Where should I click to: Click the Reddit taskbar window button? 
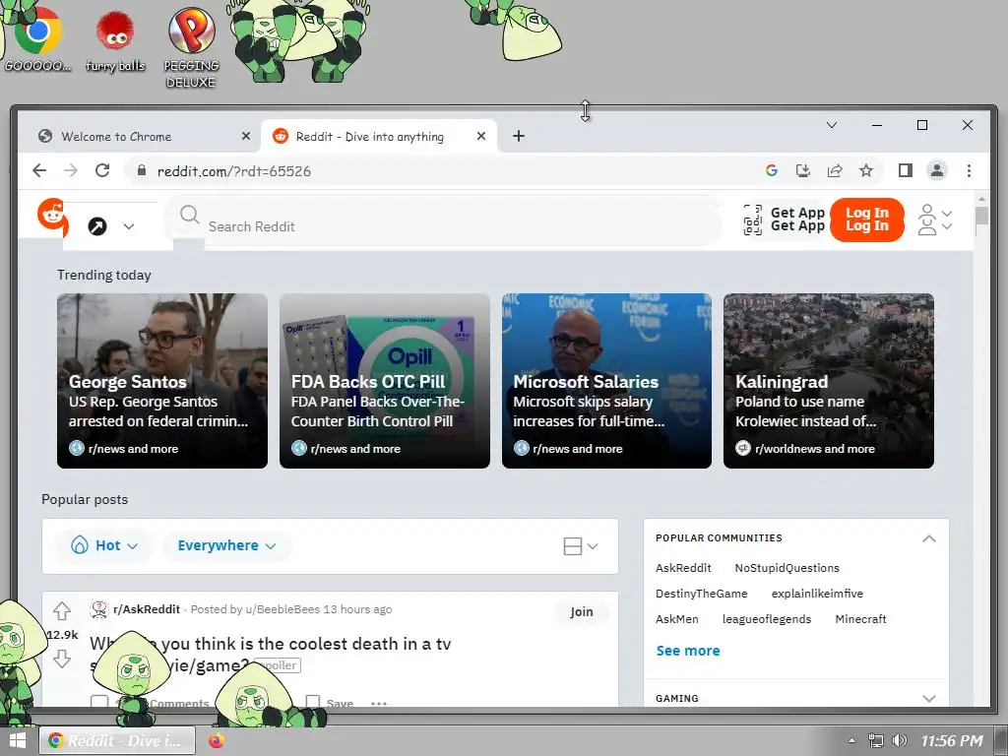point(117,740)
